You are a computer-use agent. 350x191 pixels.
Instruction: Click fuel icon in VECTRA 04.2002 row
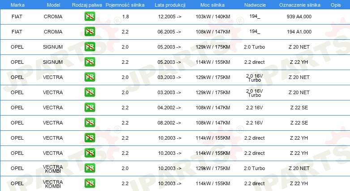pyautogui.click(x=90, y=108)
